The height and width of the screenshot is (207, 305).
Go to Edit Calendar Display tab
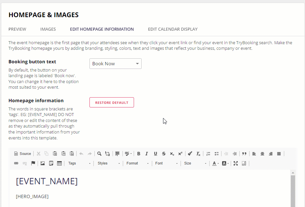173,29
